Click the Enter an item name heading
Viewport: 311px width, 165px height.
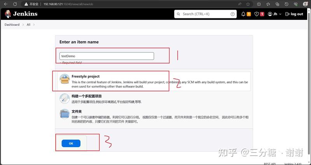pyautogui.click(x=79, y=42)
